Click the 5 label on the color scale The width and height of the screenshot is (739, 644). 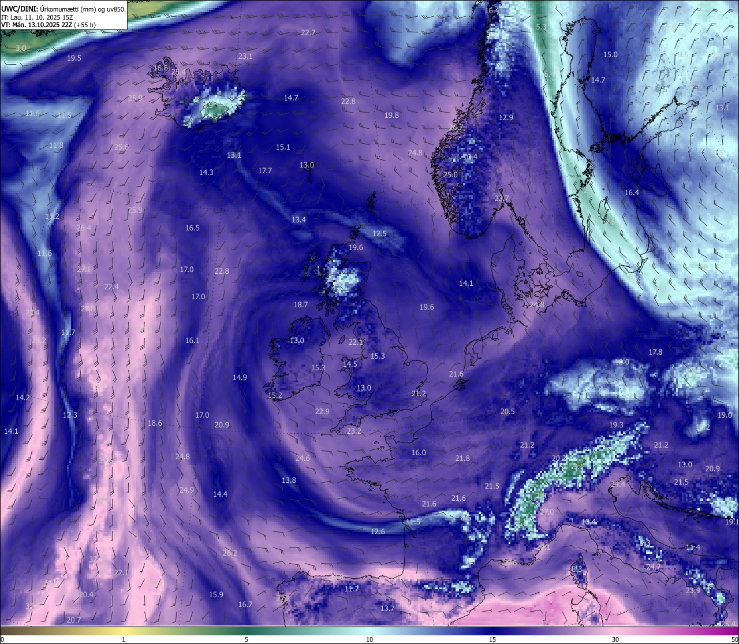tap(247, 639)
